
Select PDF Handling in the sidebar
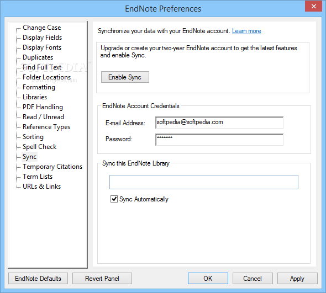[43, 107]
